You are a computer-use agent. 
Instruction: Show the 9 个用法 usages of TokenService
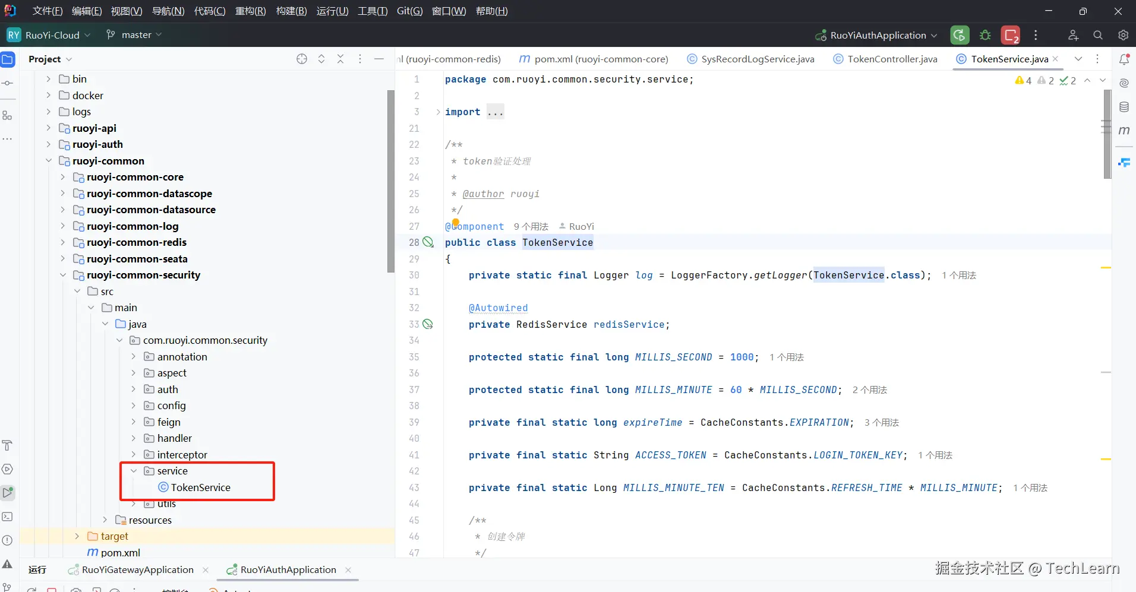click(531, 226)
